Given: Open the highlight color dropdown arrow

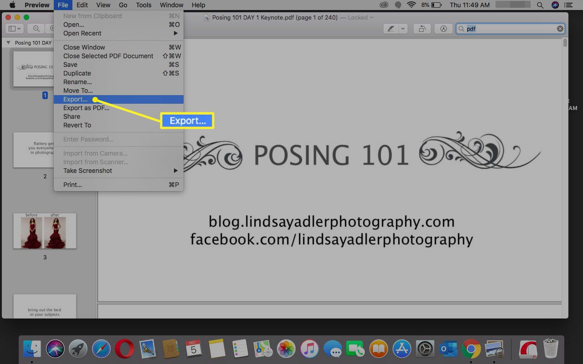Looking at the screenshot, I should pos(403,29).
